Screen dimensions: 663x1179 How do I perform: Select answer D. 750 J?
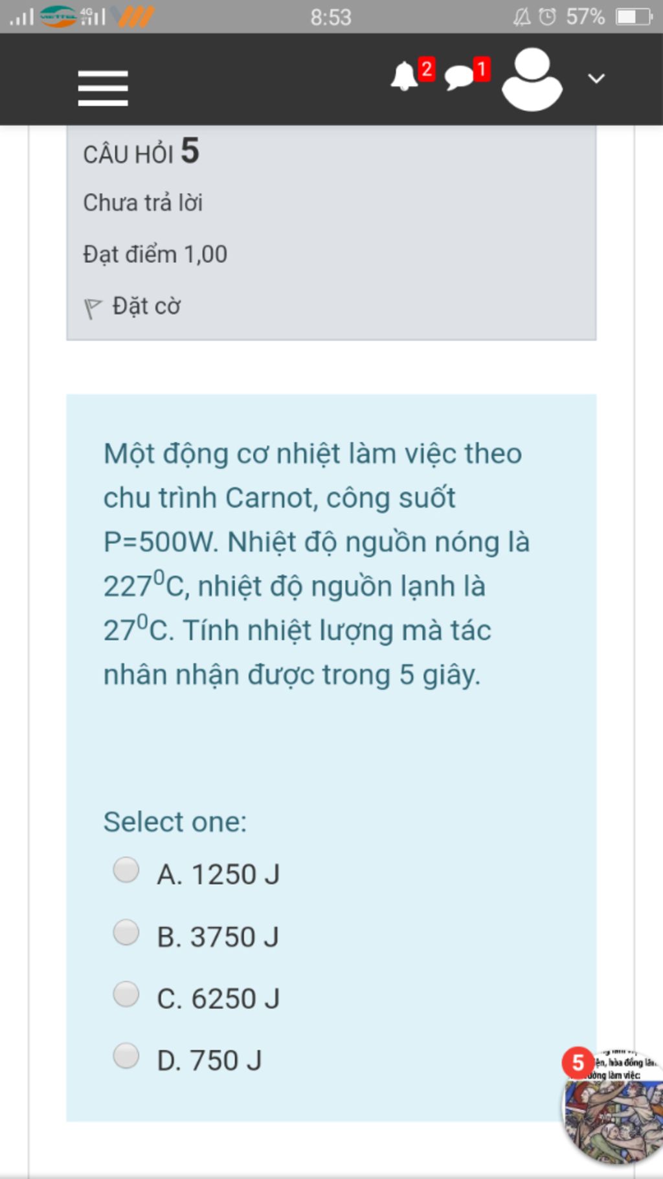coord(126,1055)
